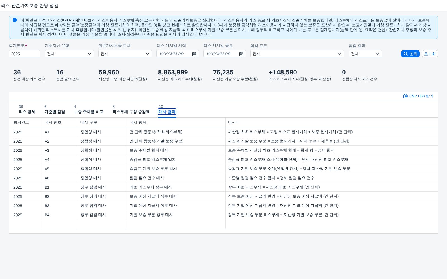Viewport: 447px width, 279px height.
Task: Click the info icon in the blue notice
Action: 15,20
